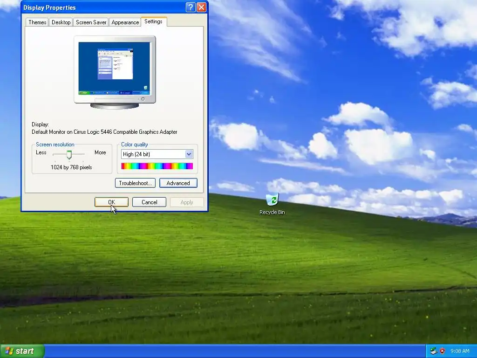
Task: Confirm with the OK button
Action: tap(111, 202)
